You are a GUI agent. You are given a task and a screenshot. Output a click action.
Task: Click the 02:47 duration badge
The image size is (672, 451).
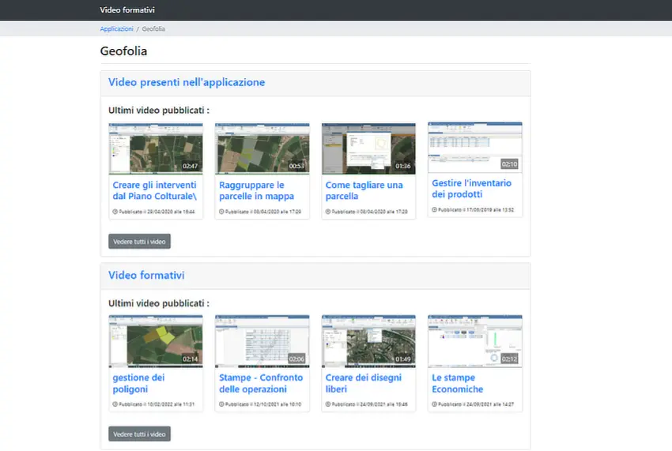[x=191, y=166]
